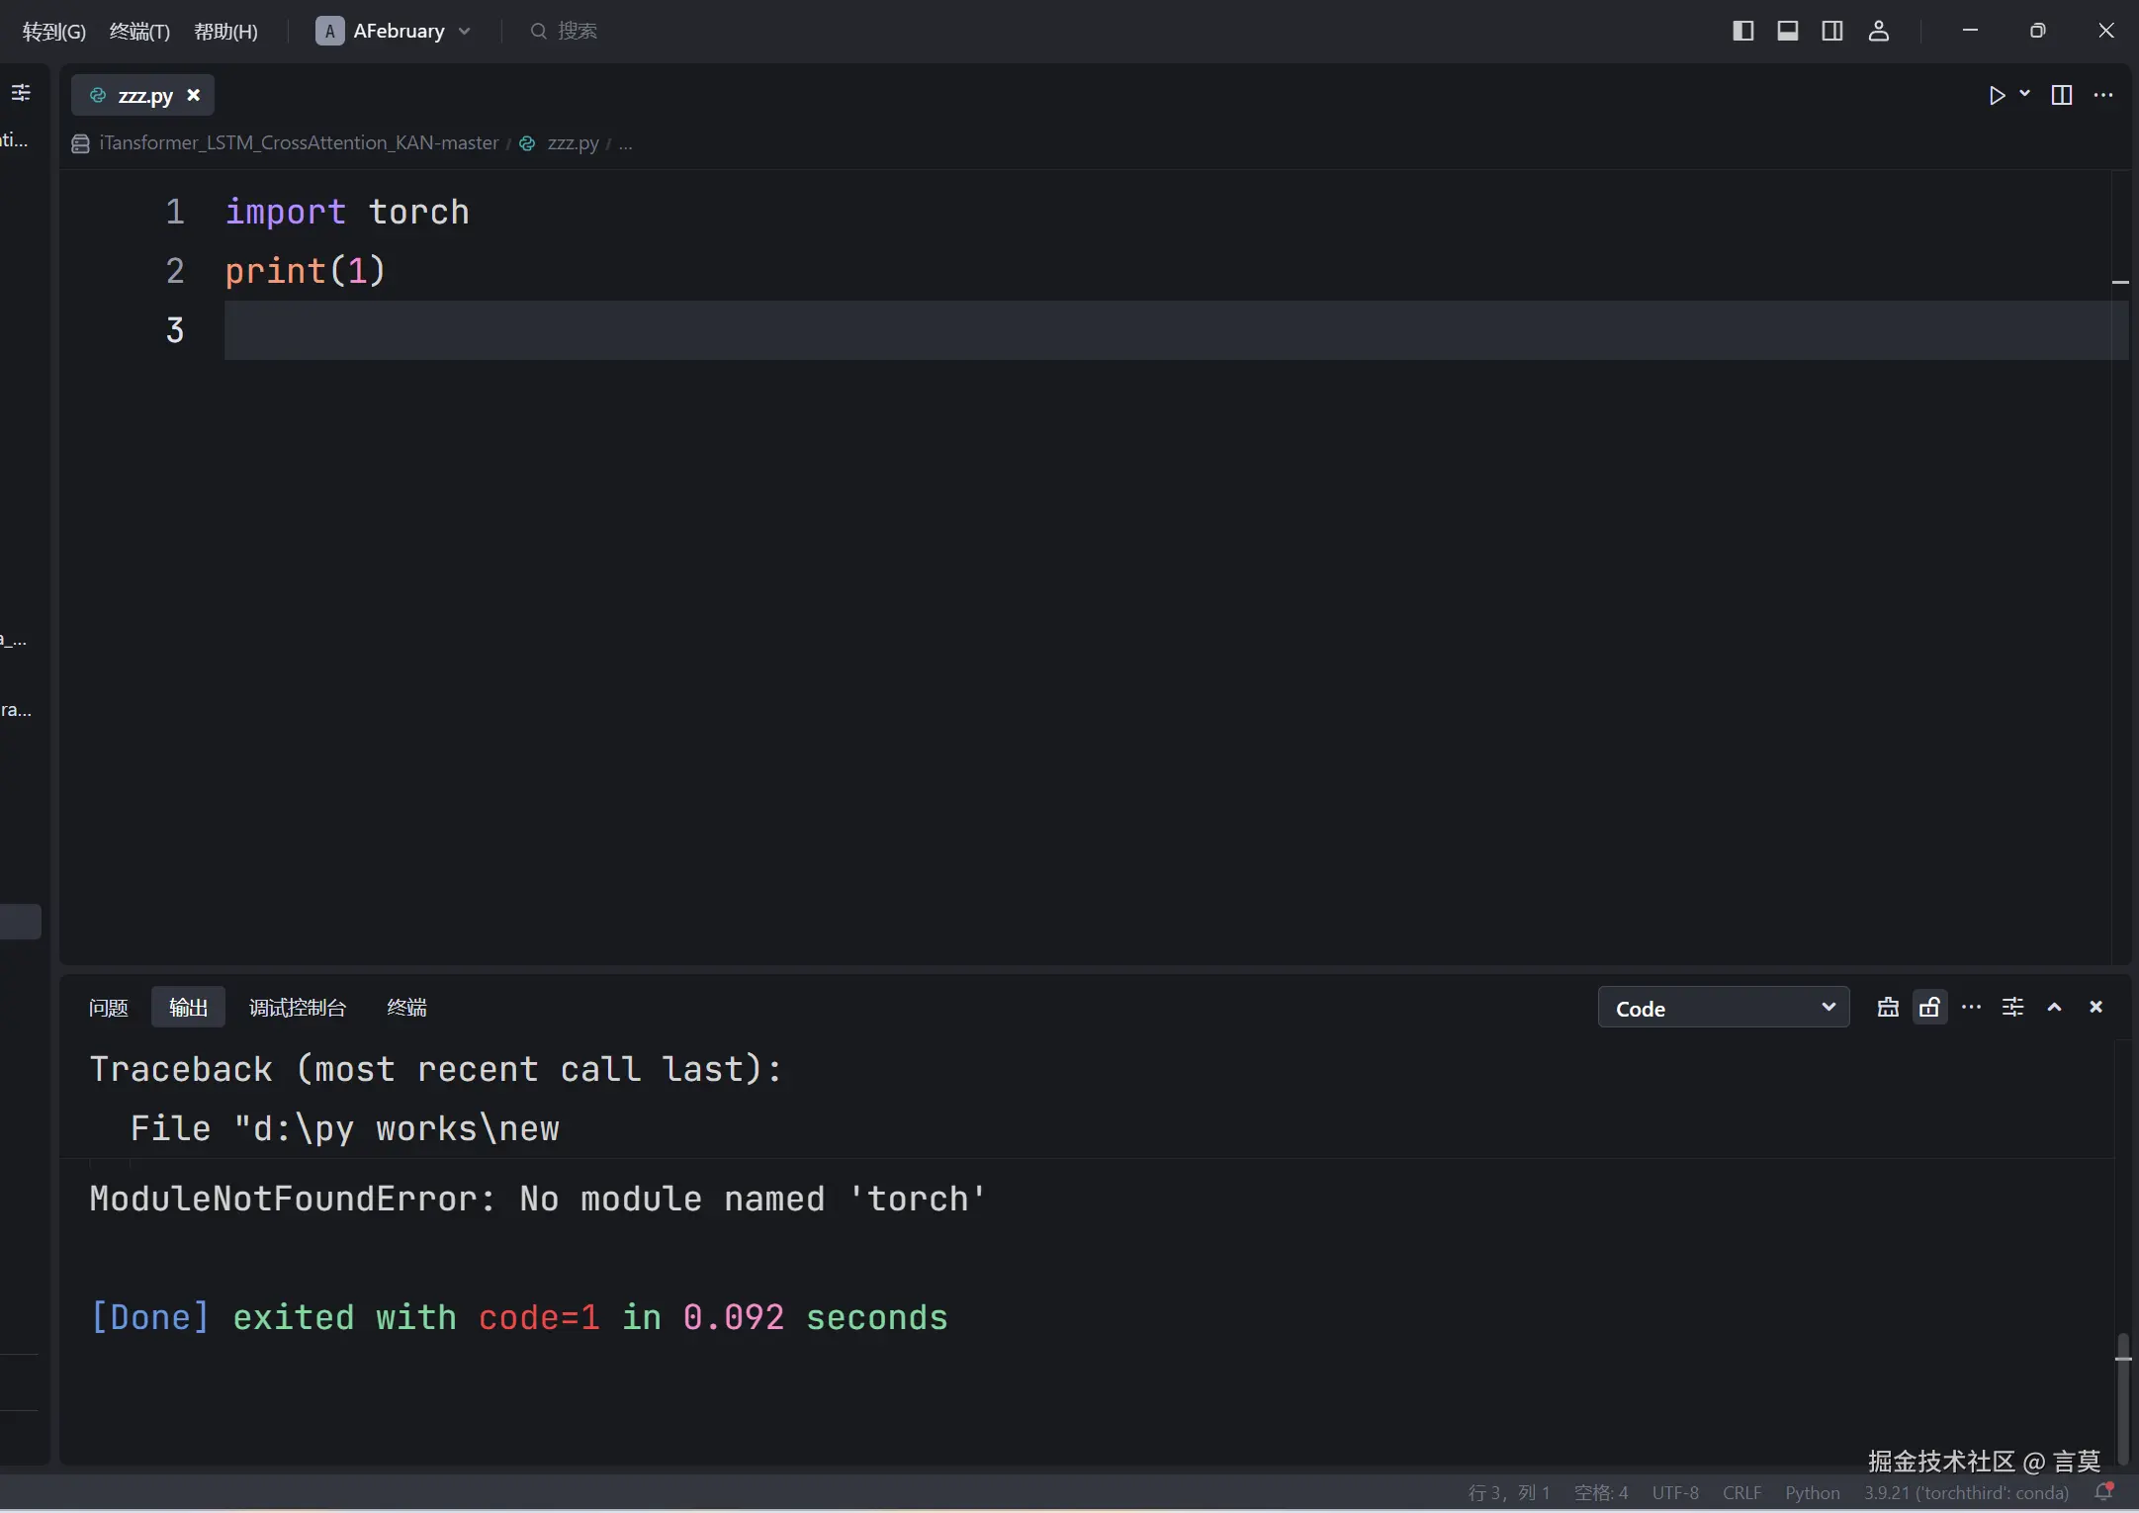The height and width of the screenshot is (1513, 2139).
Task: Select the Python interpreter 3.9.21 torchthird
Action: pyautogui.click(x=1966, y=1492)
